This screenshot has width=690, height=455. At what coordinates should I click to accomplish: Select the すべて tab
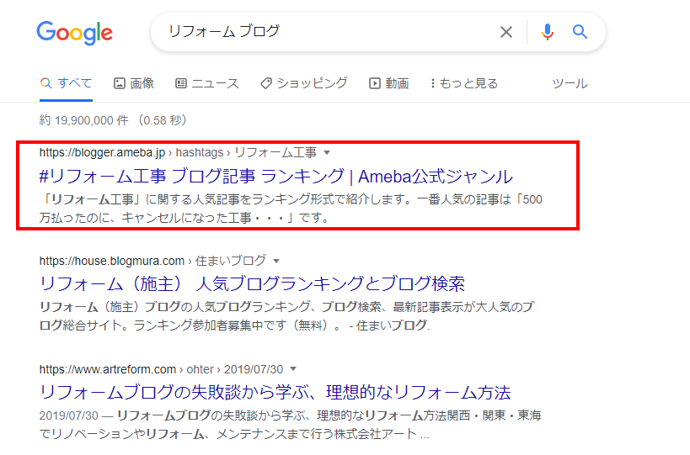pyautogui.click(x=66, y=83)
